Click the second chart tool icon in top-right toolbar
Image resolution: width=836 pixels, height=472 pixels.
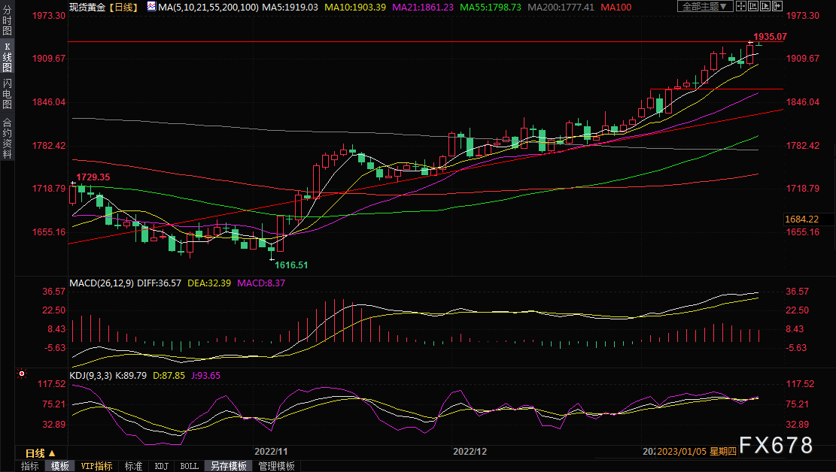coord(755,7)
